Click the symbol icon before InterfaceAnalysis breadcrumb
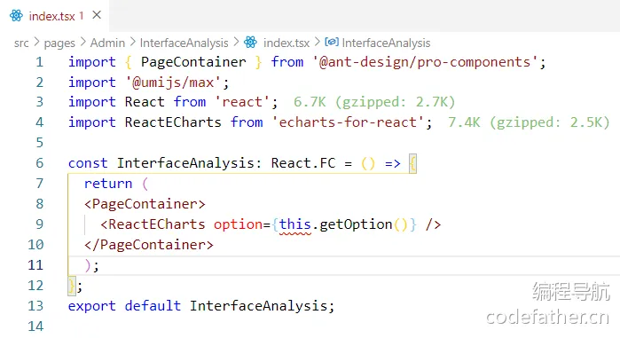The image size is (620, 338). (x=332, y=42)
